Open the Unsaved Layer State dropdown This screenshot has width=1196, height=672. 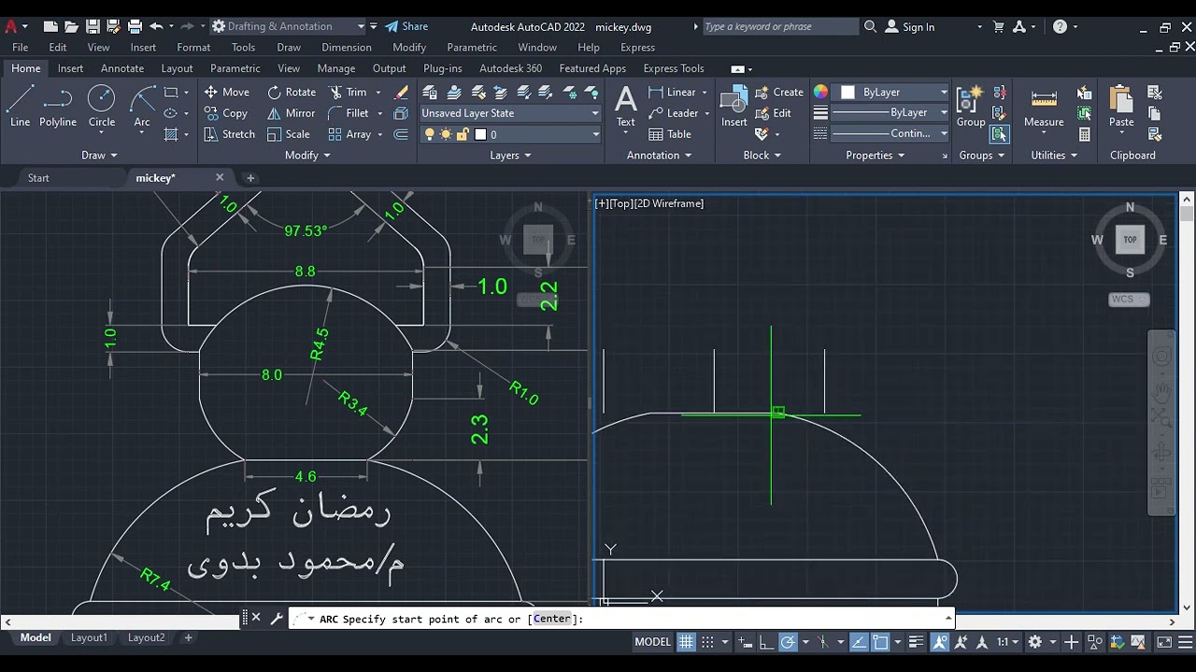pos(510,113)
